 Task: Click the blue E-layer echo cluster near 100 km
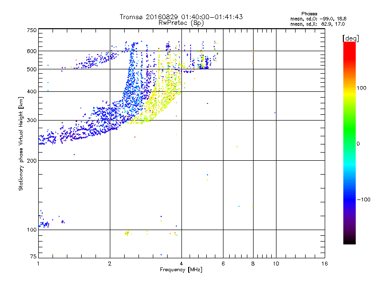(x=44, y=224)
